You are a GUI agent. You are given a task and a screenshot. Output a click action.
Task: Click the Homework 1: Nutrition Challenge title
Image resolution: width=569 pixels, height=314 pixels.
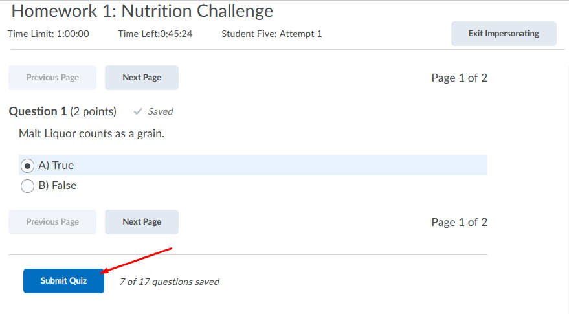(x=142, y=11)
